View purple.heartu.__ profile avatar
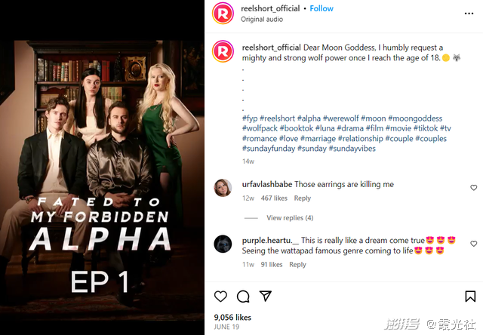 [223, 244]
